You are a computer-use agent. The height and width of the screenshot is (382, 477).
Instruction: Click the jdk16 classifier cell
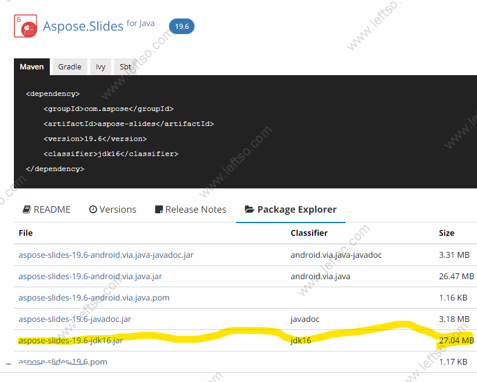[x=301, y=341]
